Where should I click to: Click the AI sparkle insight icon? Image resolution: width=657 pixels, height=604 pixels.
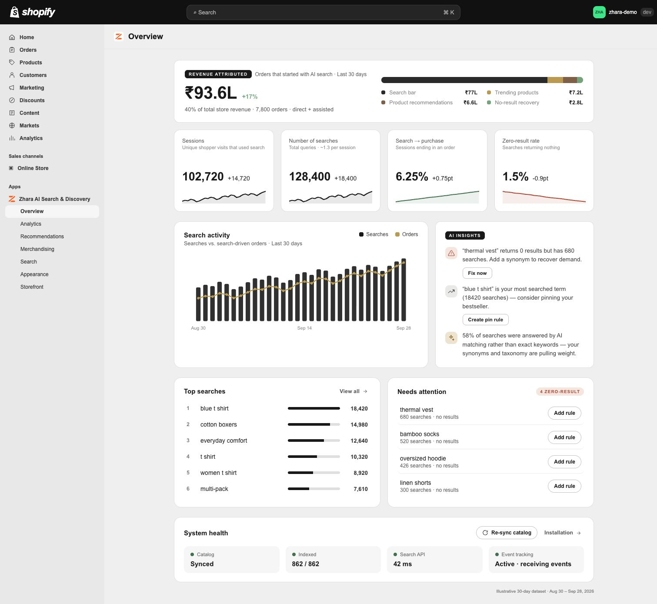(x=451, y=338)
